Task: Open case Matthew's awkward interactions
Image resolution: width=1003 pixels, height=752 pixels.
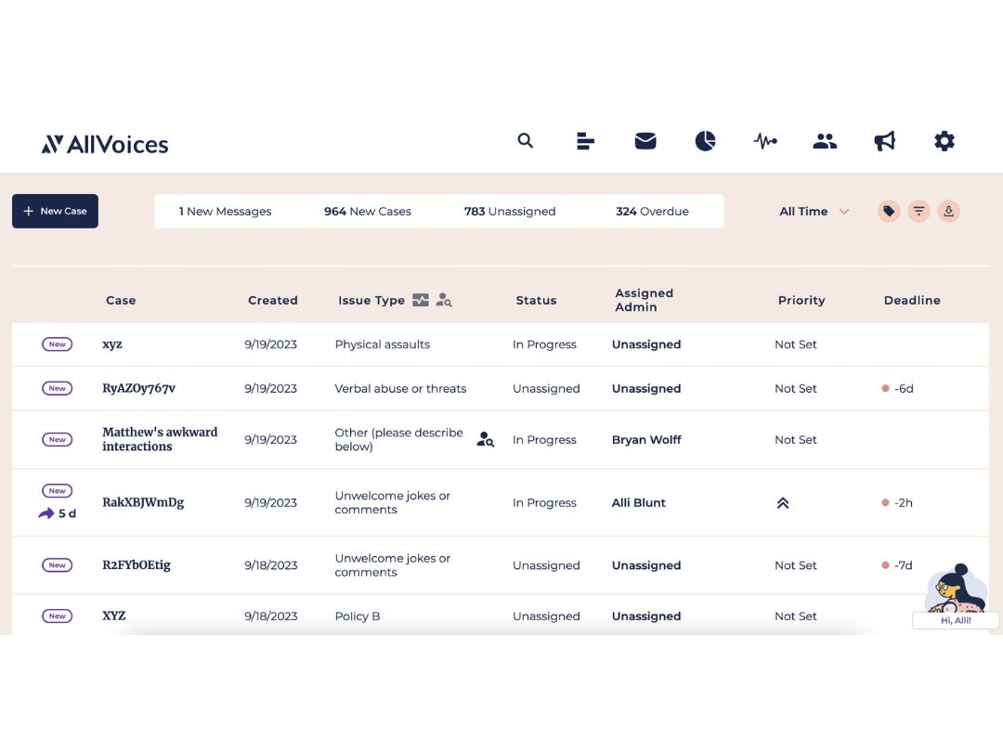Action: coord(160,439)
